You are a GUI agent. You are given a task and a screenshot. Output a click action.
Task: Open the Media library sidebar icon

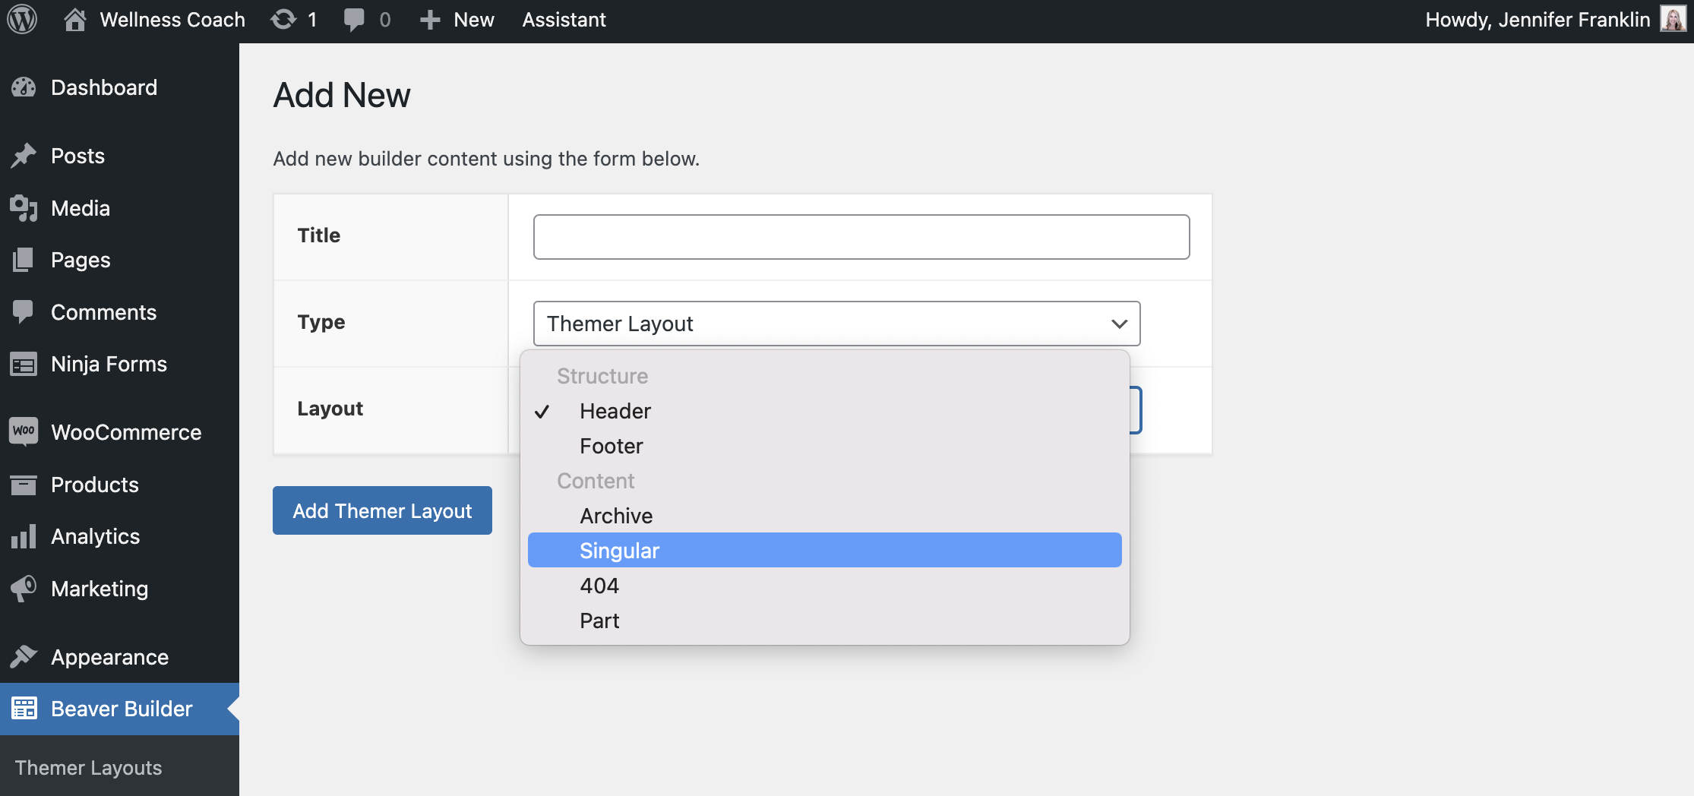click(24, 207)
